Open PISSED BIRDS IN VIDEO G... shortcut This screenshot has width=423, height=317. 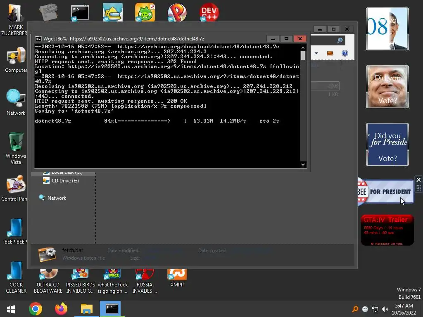tap(81, 282)
